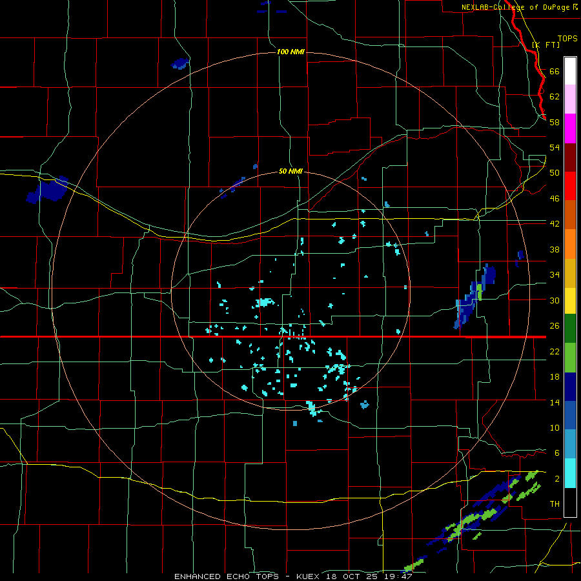581x581 pixels.
Task: Click the legend value '2'
Action: pos(556,479)
